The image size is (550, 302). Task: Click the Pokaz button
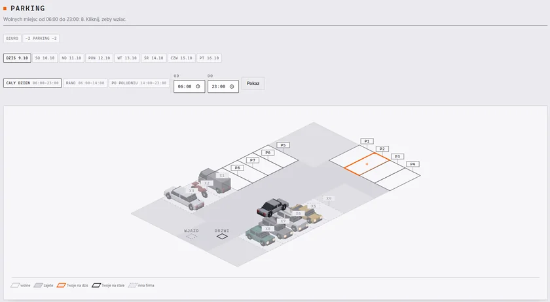click(x=253, y=84)
